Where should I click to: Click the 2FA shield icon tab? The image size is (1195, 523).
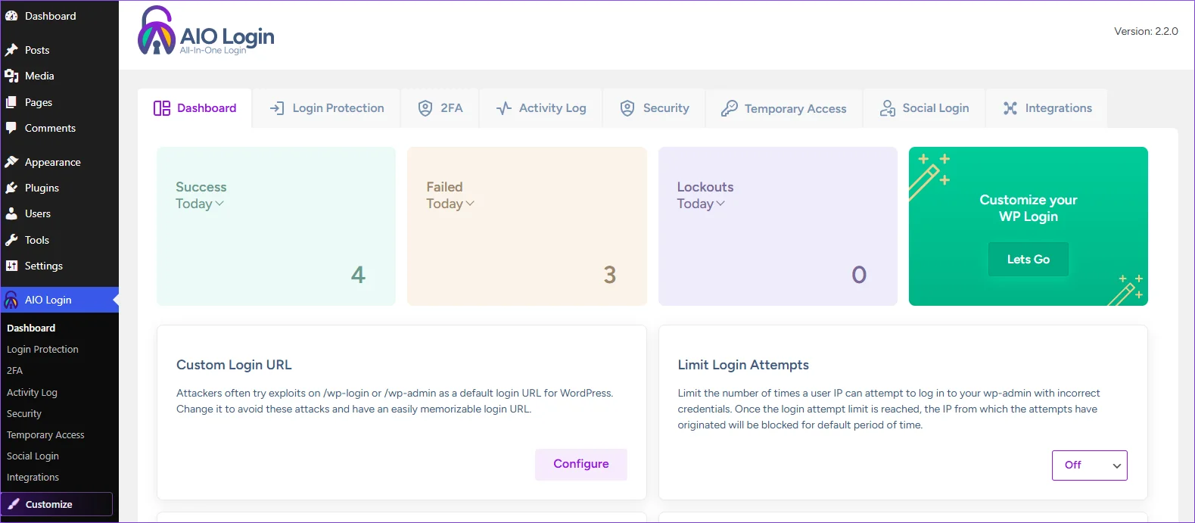click(425, 108)
